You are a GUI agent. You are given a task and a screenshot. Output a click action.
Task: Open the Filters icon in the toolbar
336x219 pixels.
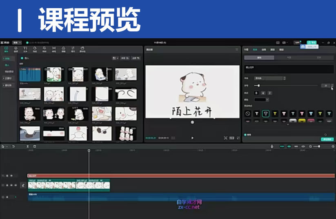click(x=63, y=49)
